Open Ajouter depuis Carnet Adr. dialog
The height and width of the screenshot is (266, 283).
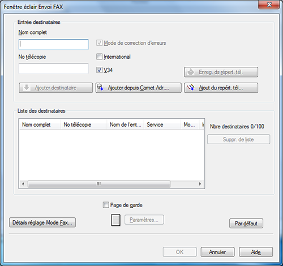pos(138,88)
